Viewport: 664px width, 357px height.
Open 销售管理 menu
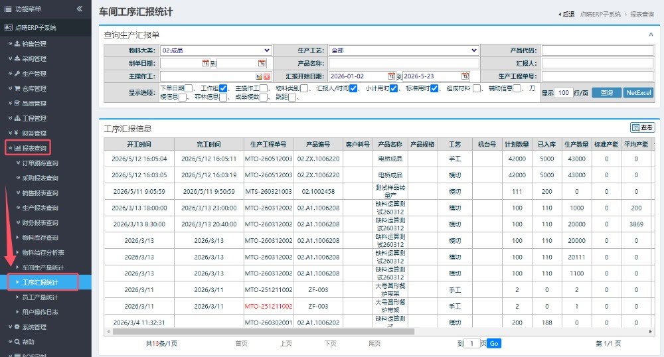pos(34,44)
